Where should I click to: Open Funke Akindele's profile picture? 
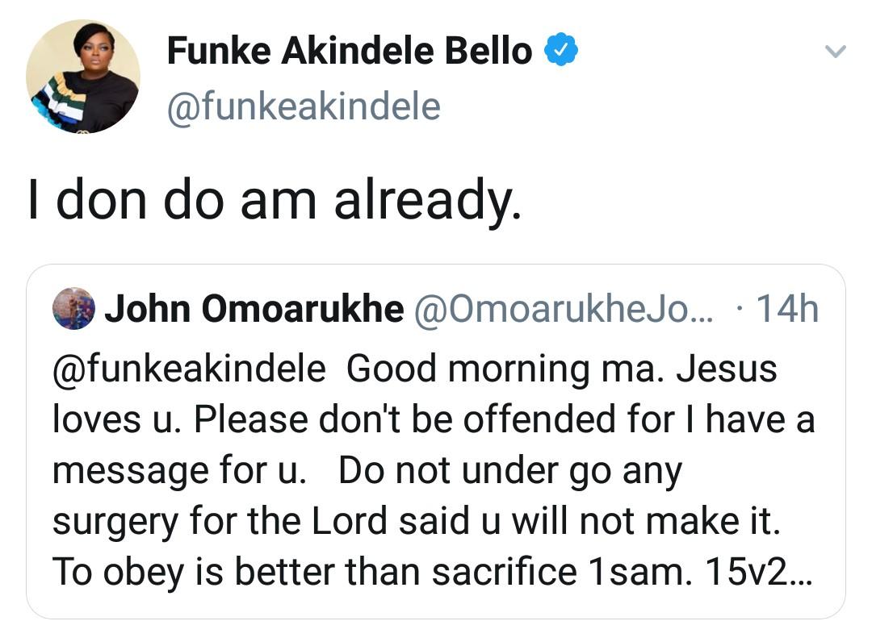click(x=82, y=77)
